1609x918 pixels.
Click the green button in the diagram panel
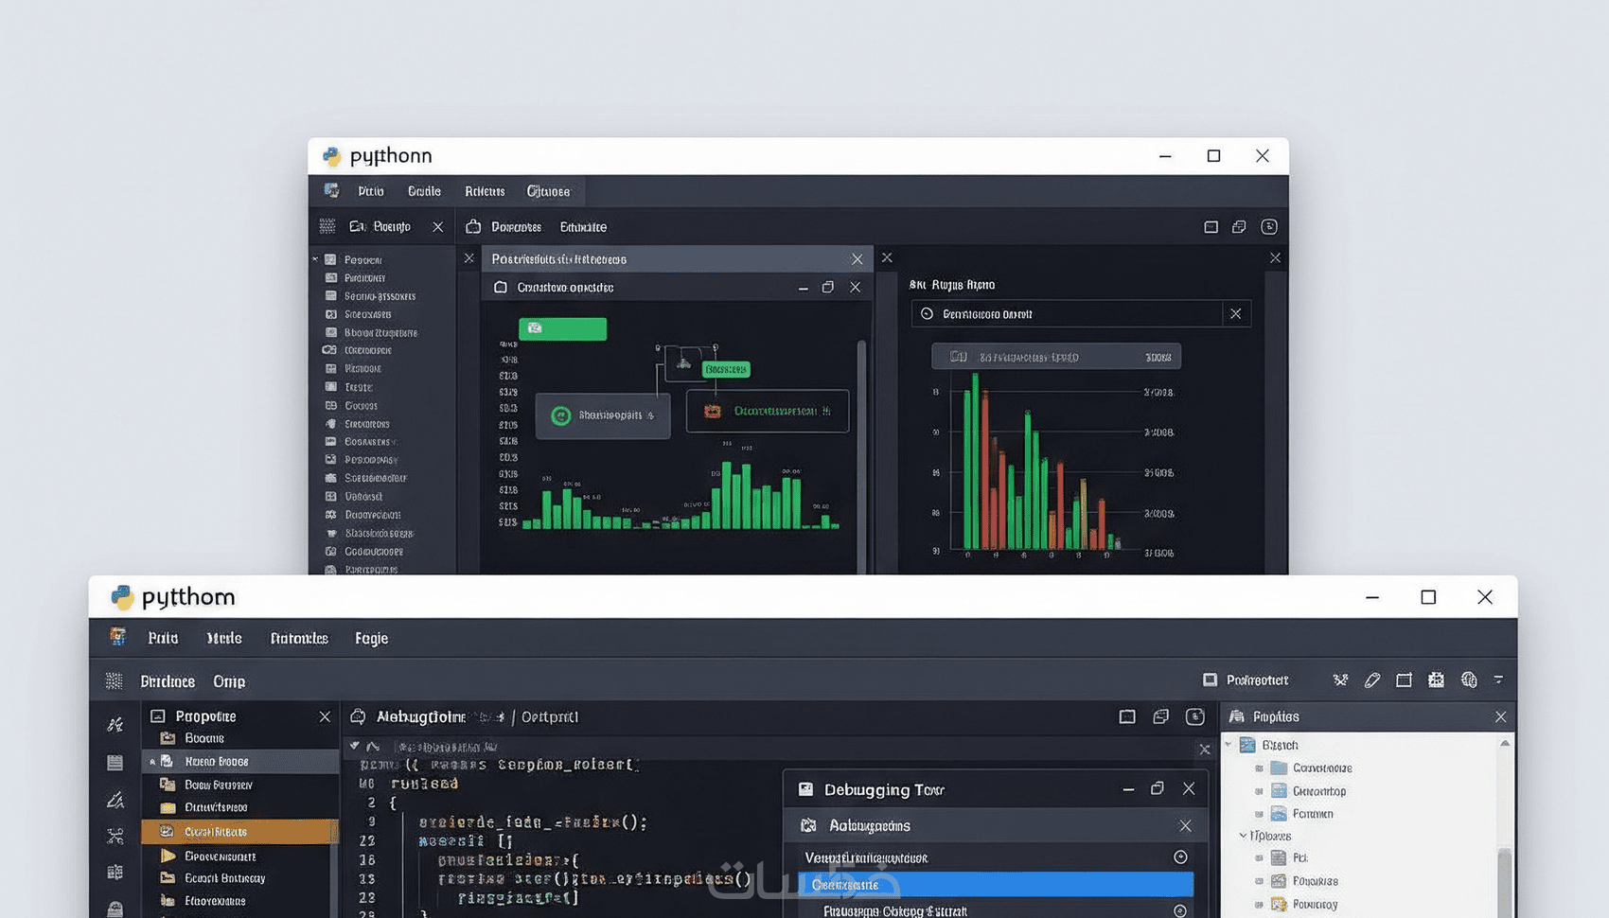[x=562, y=328]
